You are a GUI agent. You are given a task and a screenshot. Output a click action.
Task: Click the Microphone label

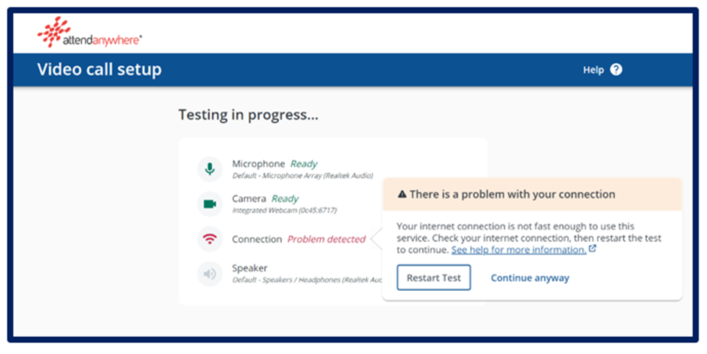pos(259,164)
